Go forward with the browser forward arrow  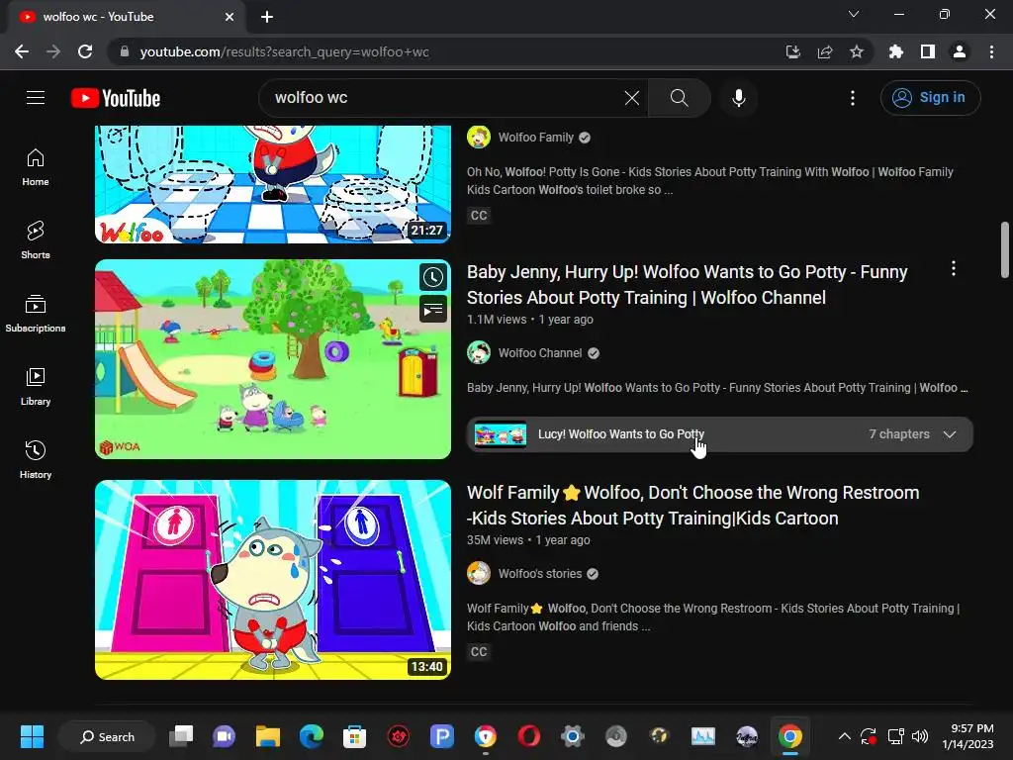coord(53,51)
